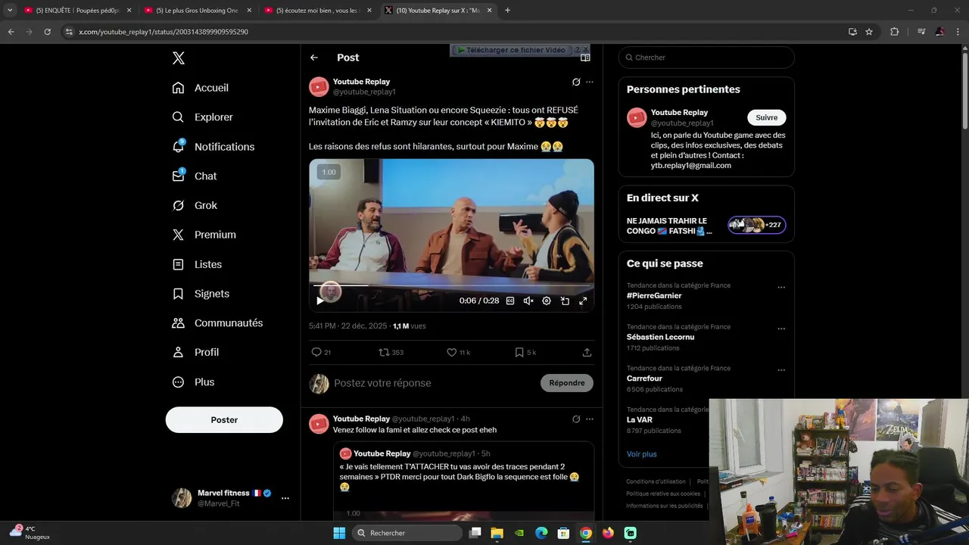Open options for Sébastien Lecornu trend

781,329
